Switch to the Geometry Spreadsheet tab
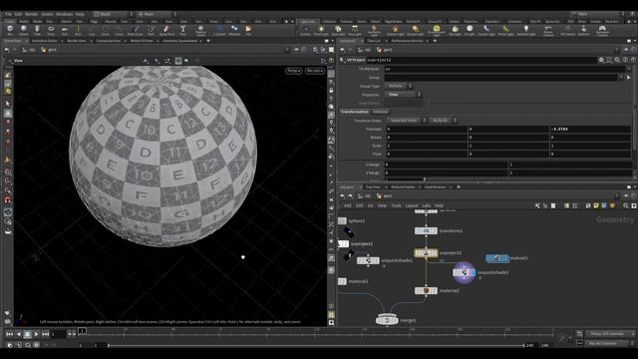 coord(179,41)
